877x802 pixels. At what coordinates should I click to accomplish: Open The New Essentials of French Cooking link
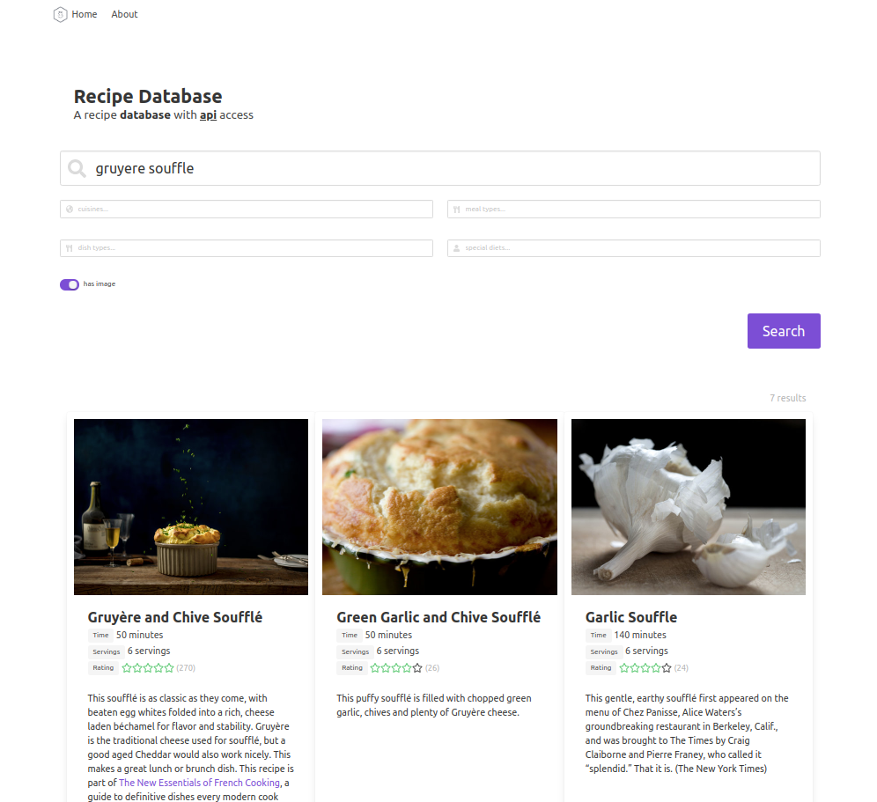point(199,783)
